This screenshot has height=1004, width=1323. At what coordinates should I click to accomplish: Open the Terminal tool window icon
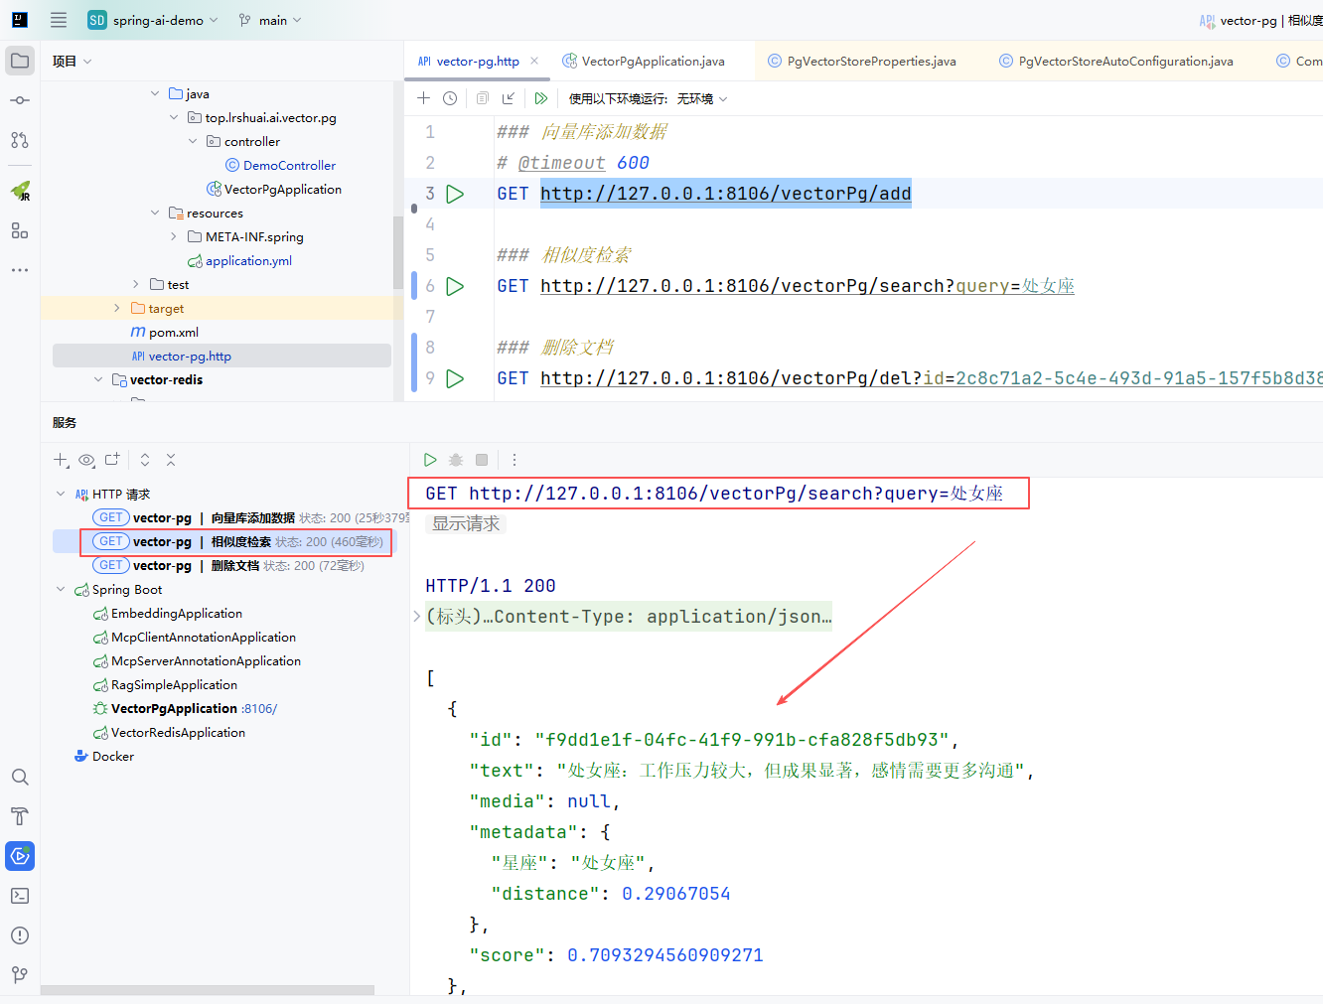click(x=20, y=896)
